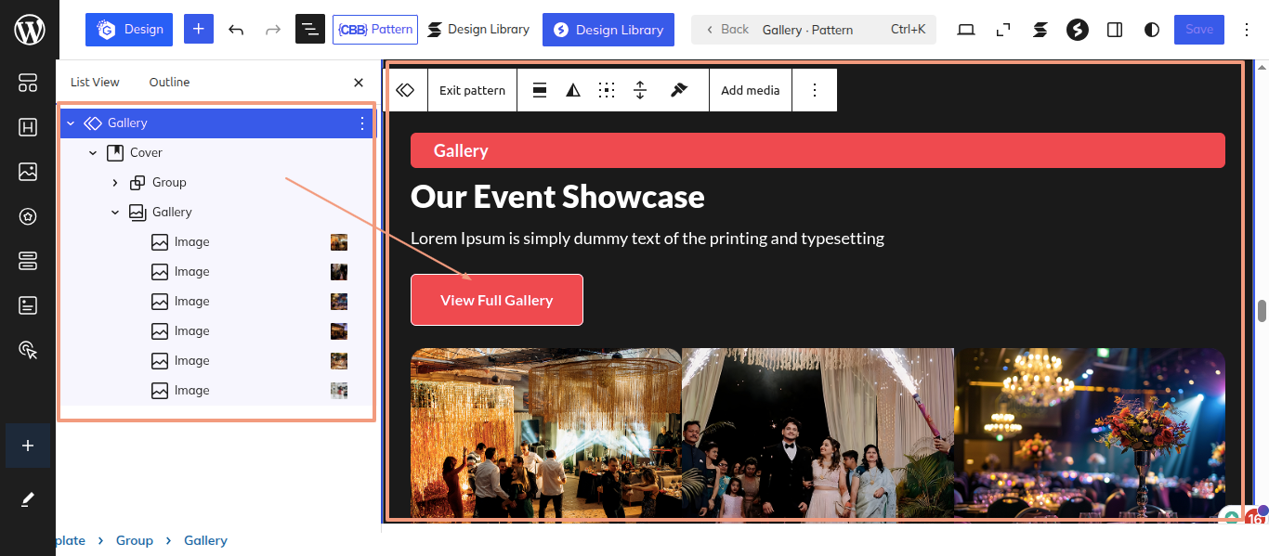Image resolution: width=1269 pixels, height=556 pixels.
Task: Collapse the nested Gallery block chevron
Action: click(x=115, y=213)
